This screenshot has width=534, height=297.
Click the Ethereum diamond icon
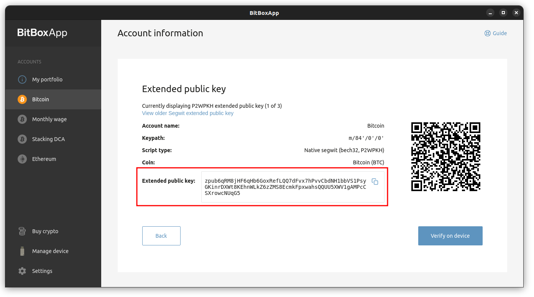tap(22, 159)
